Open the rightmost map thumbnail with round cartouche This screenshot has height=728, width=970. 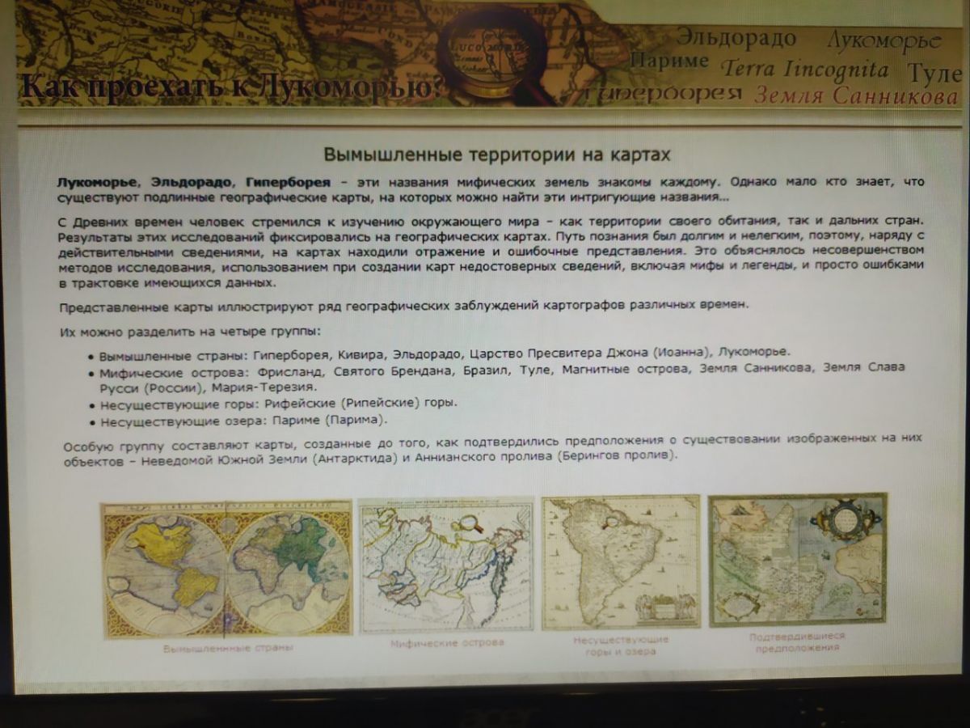(797, 559)
